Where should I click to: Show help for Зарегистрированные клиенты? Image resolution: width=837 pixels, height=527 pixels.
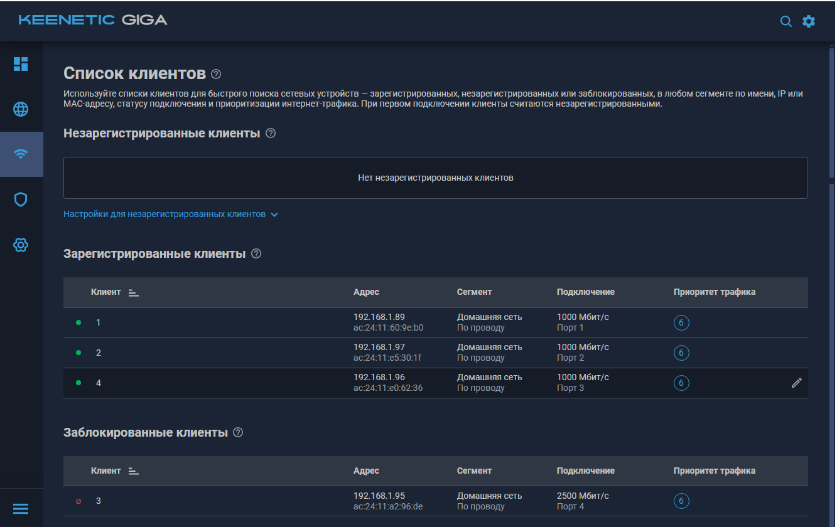coord(256,253)
